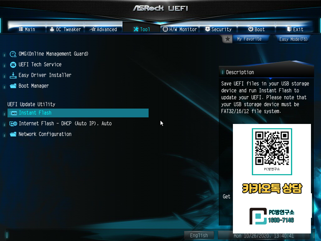
Task: Click the Easy Driver Installer download icon
Action: pos(13,75)
